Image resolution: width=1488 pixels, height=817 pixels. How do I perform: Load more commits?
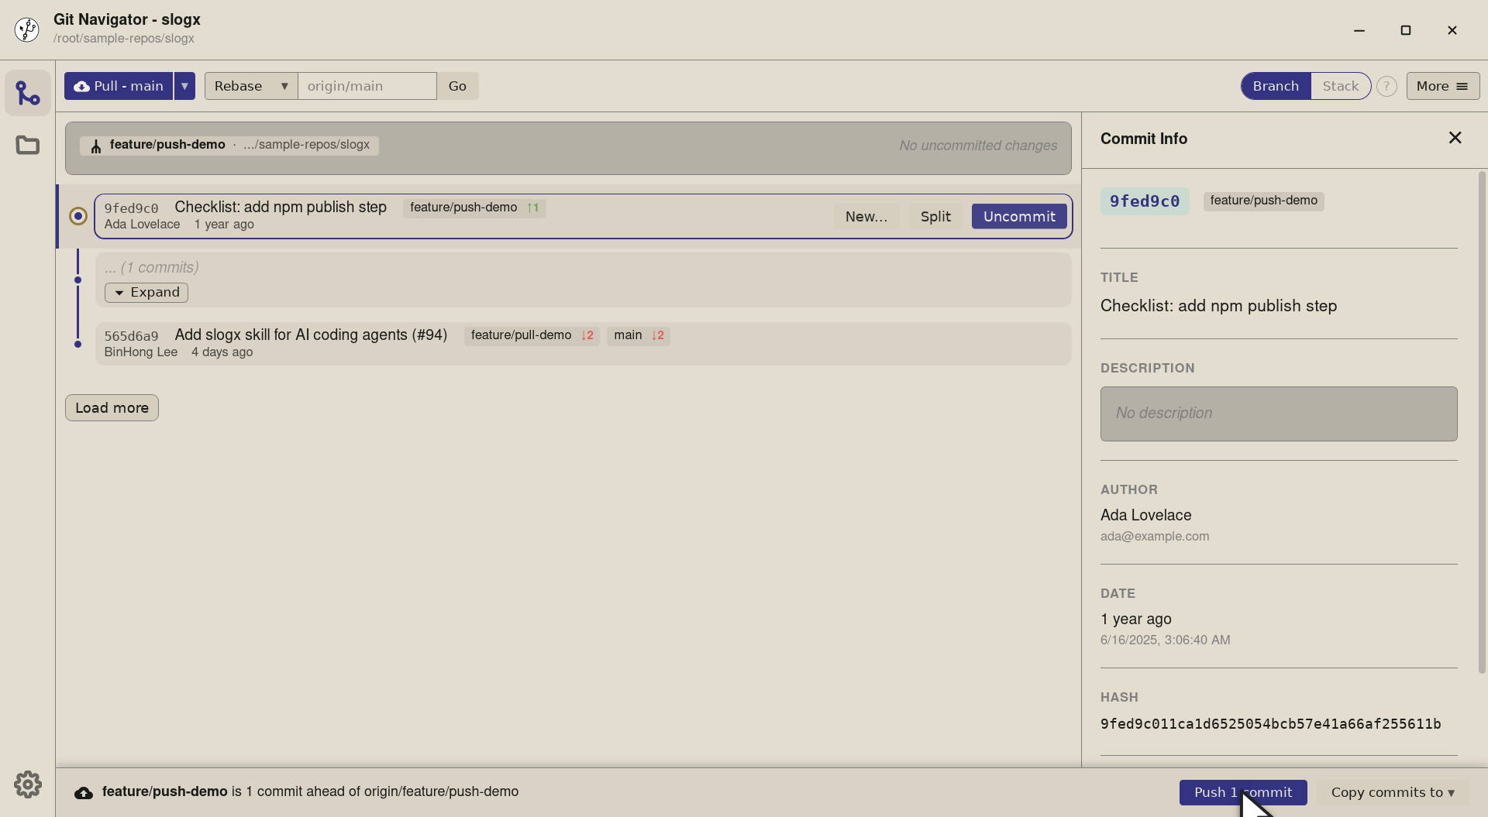112,407
